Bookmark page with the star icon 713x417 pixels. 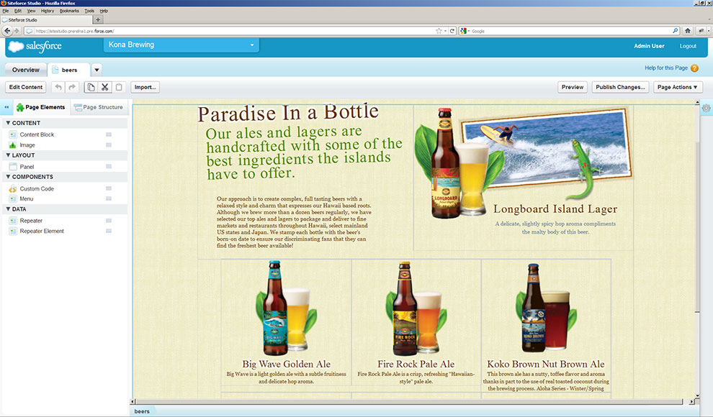(439, 31)
